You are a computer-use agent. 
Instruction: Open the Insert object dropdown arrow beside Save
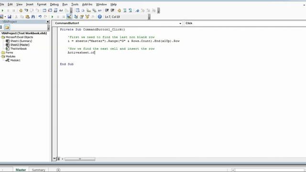pos(5,17)
